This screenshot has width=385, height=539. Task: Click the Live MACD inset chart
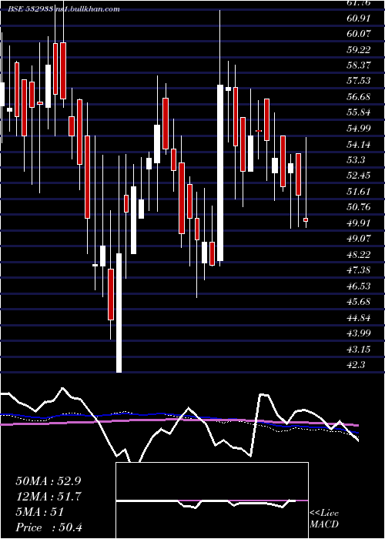212,500
